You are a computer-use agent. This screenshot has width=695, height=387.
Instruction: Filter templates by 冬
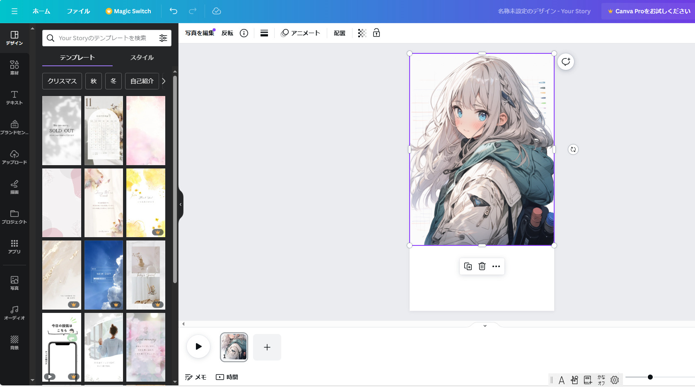click(113, 81)
